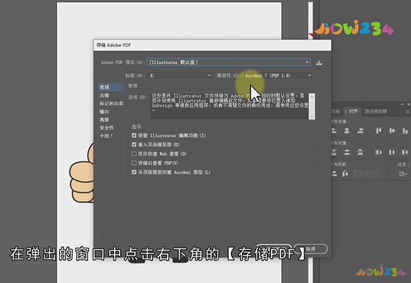Click the save preset icon beside the preset dropdown

point(319,62)
